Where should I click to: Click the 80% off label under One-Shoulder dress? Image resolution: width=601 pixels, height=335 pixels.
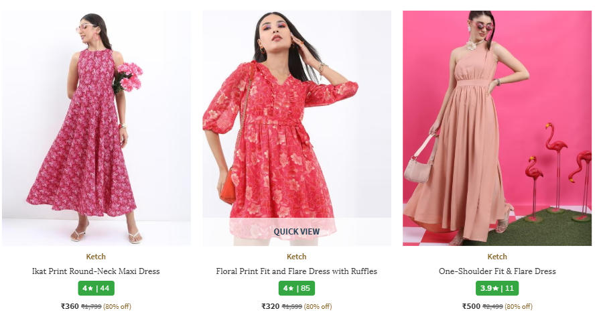point(518,307)
